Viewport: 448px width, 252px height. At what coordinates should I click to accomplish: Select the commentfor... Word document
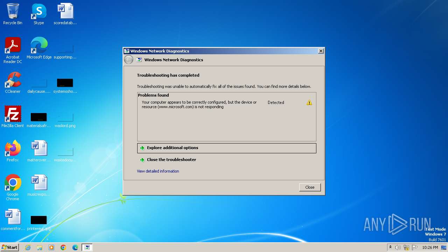pos(13,220)
